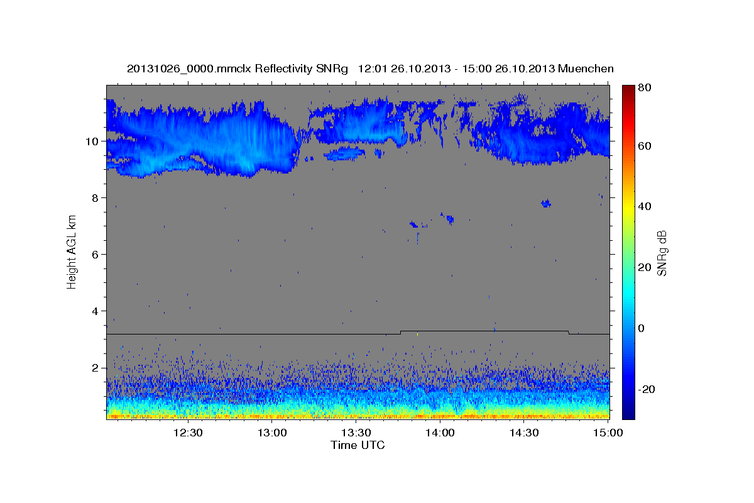Click the colorbar value -20
Image resolution: width=754 pixels, height=503 pixels.
coord(647,389)
